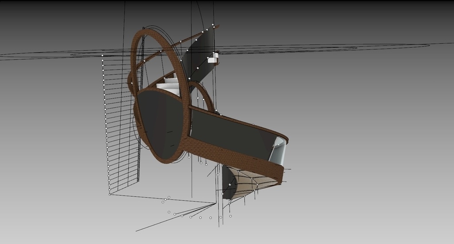Select the light gray curved end panel

278,152
